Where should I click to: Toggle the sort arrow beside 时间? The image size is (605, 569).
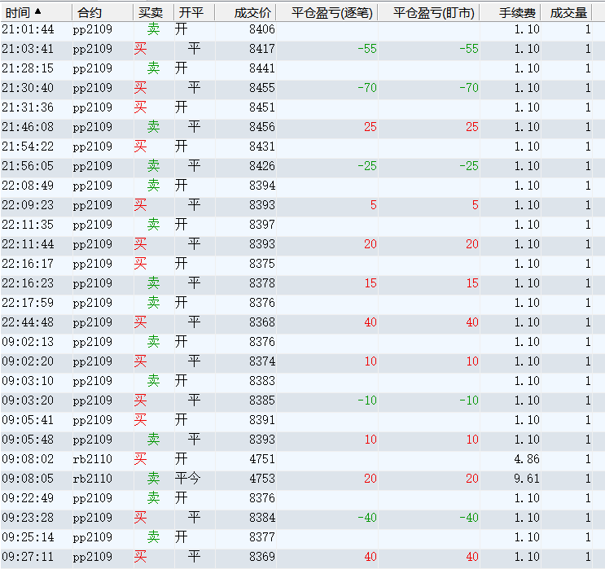[x=37, y=11]
